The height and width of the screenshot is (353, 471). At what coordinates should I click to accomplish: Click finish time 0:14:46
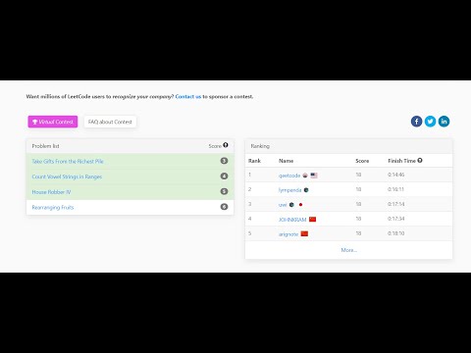(396, 175)
